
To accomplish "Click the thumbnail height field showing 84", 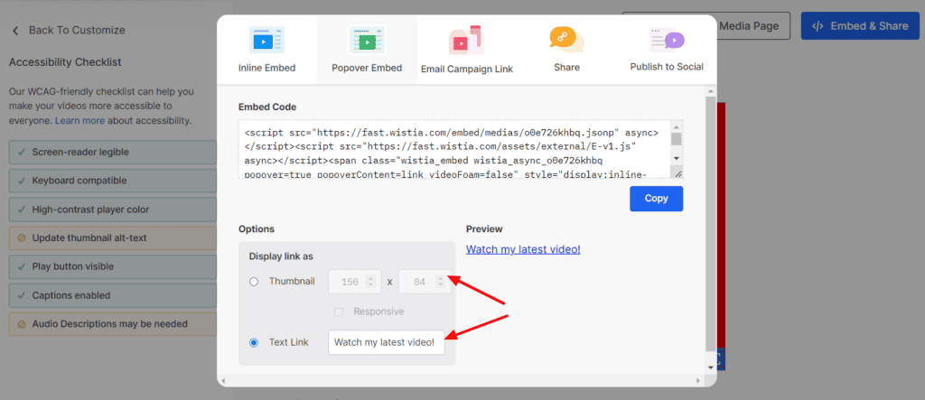I will coord(425,282).
